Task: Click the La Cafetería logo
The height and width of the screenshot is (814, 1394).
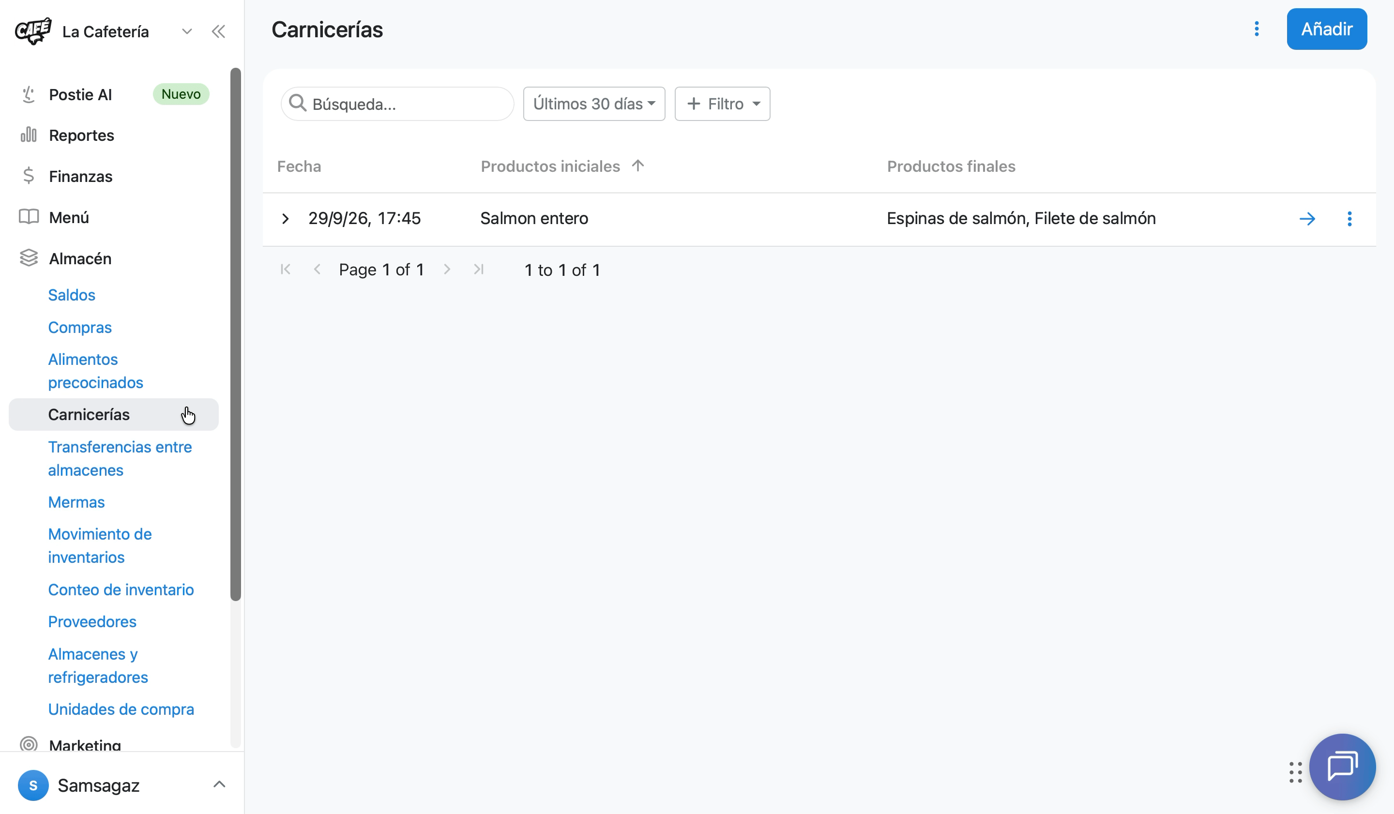Action: click(33, 31)
